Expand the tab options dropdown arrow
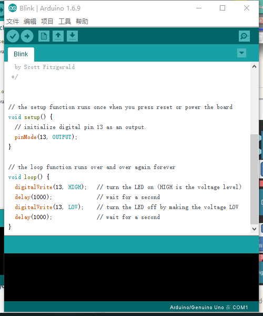The height and width of the screenshot is (316, 263). pyautogui.click(x=241, y=53)
